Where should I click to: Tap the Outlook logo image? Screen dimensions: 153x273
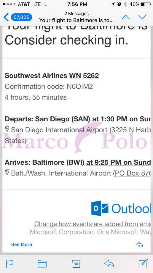click(x=121, y=208)
